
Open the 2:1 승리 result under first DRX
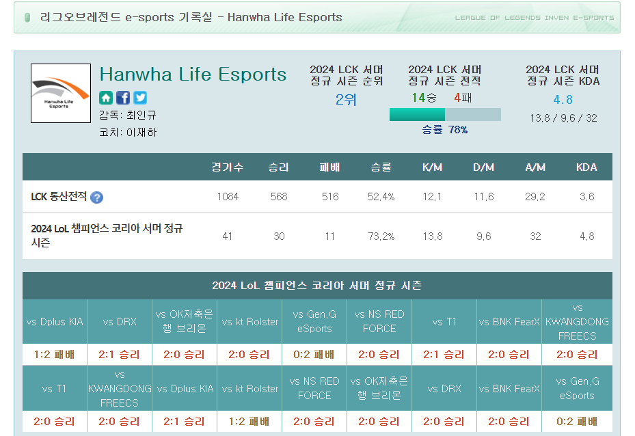coord(120,355)
